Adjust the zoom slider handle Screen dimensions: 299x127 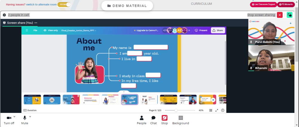[x=176, y=110]
